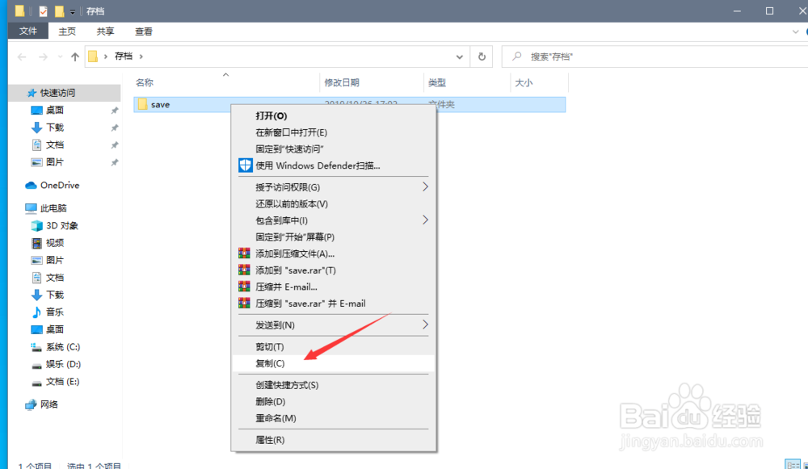Open the save folder via its folder icon
Screen dimensions: 808x469
(142, 104)
